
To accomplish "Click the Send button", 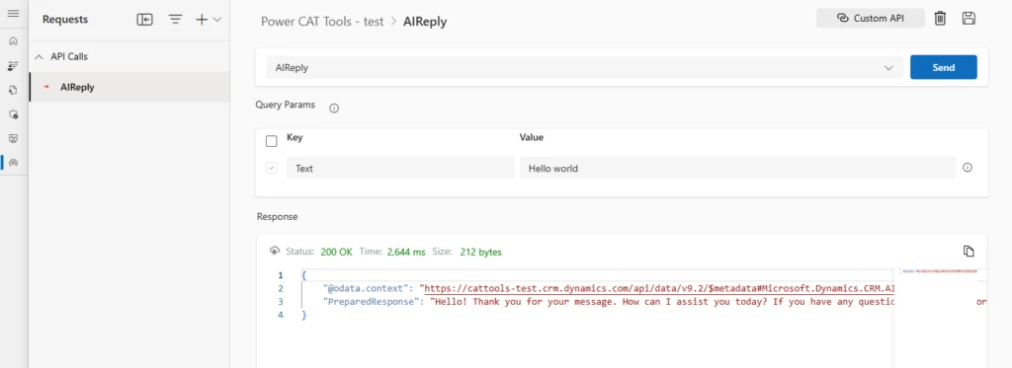I will click(x=944, y=67).
